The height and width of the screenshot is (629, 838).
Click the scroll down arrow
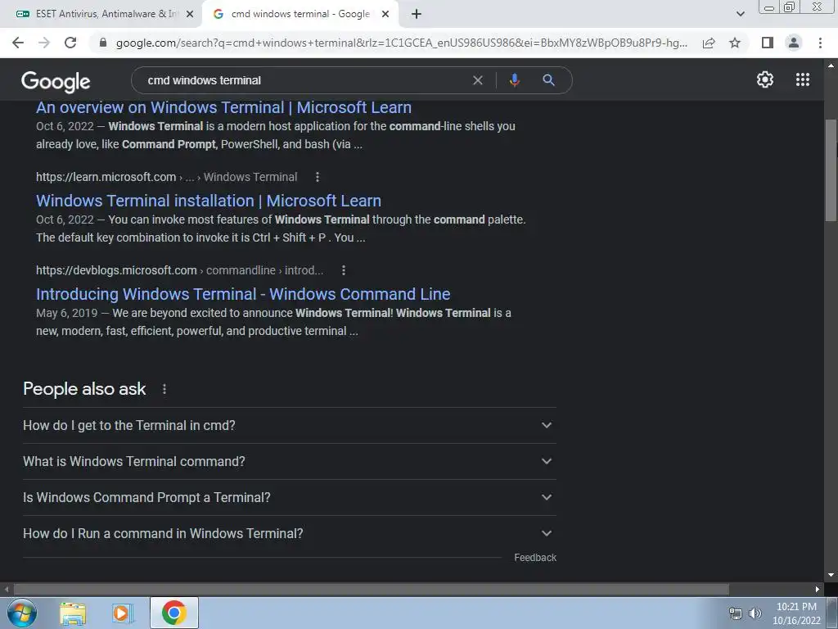click(x=831, y=576)
